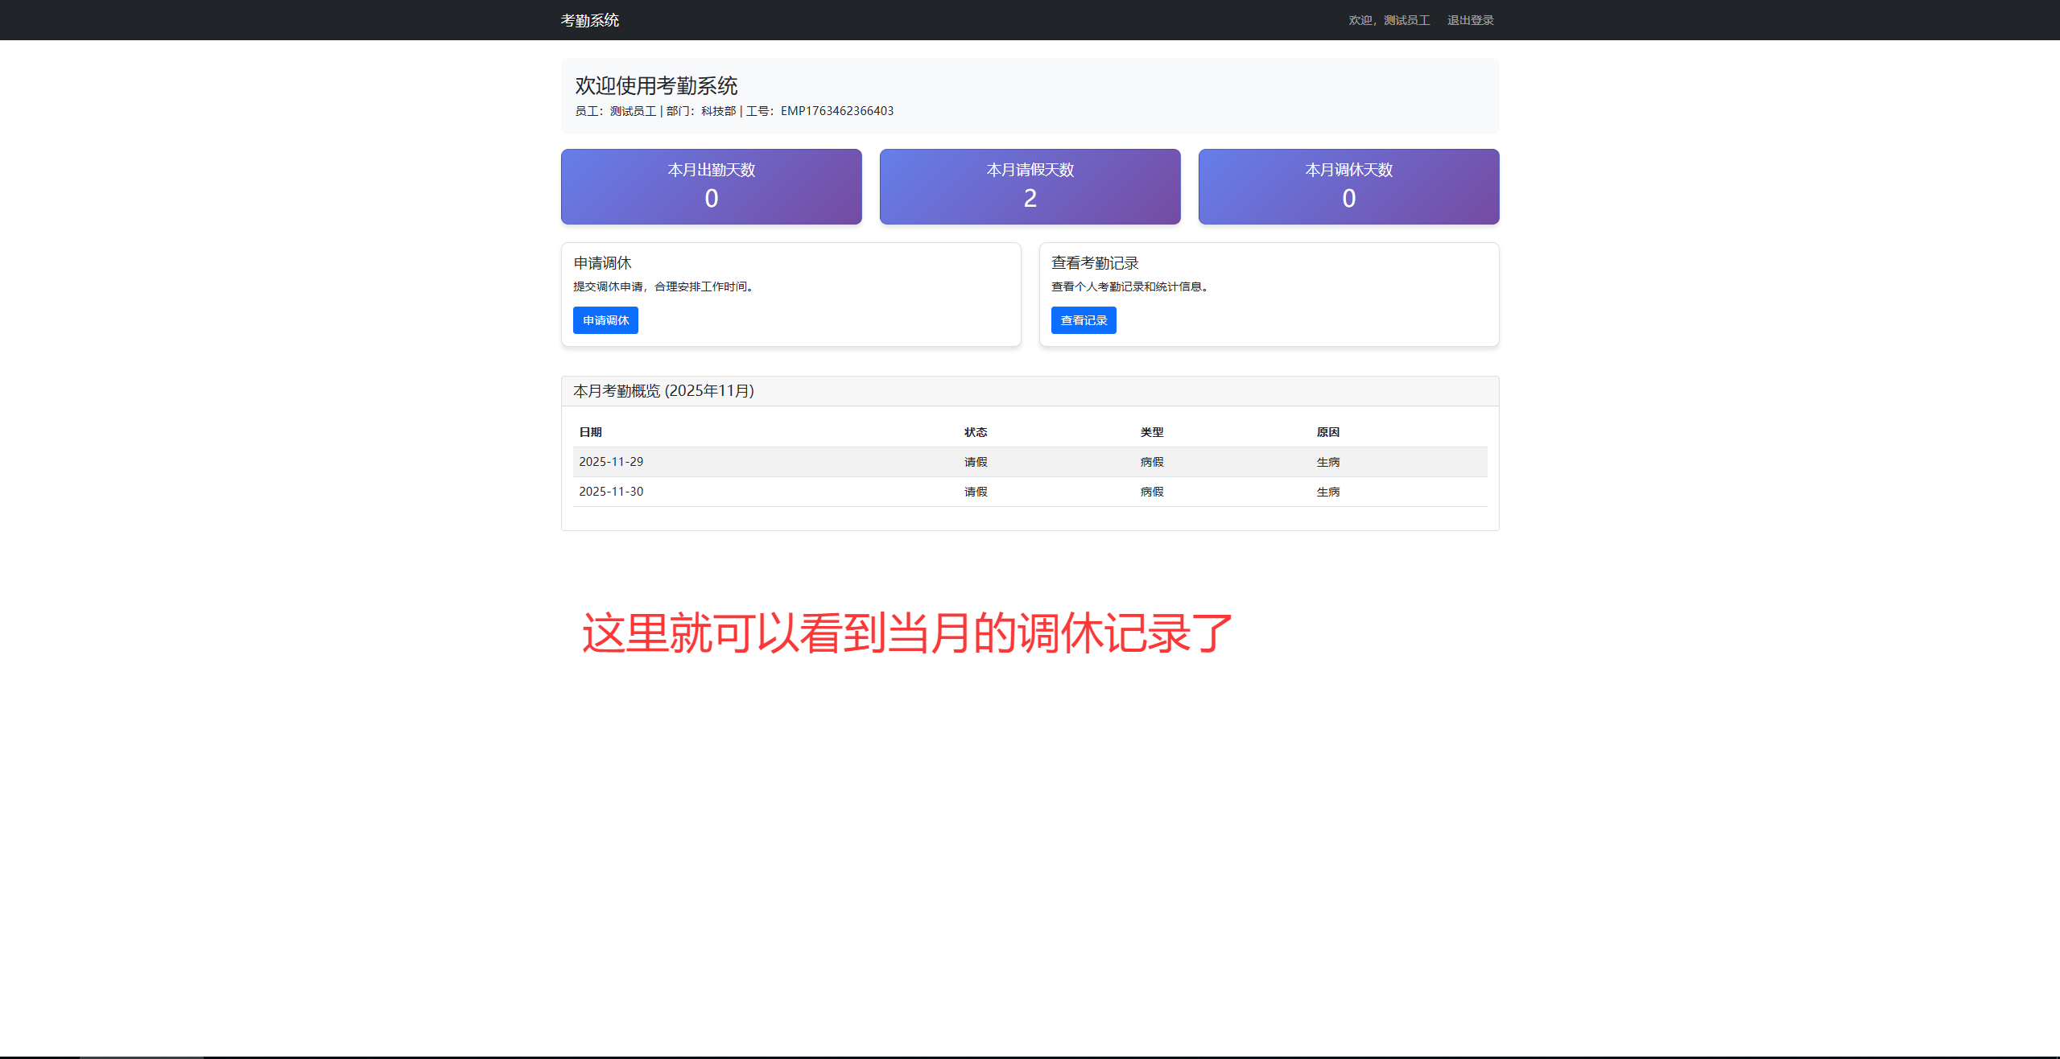Click 退出登录 to log out
2060x1059 pixels.
(1470, 20)
